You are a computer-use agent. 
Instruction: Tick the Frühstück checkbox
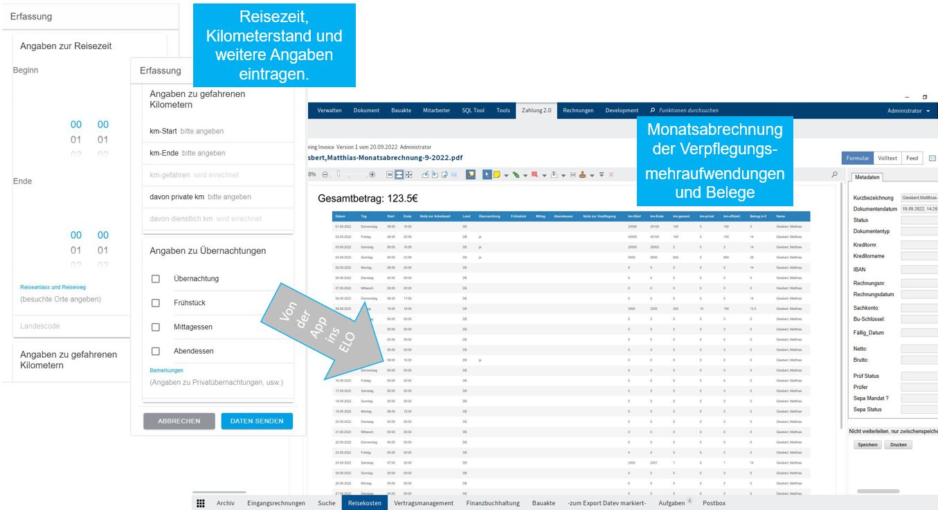pos(156,302)
